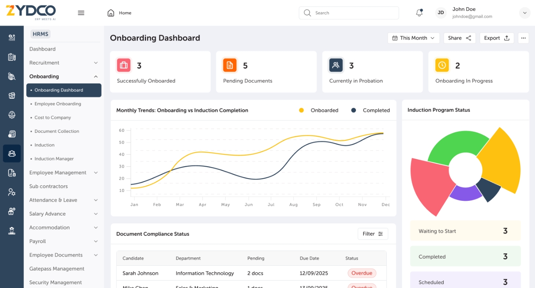Click the Pending Documents orange icon
This screenshot has width=535, height=288.
230,65
